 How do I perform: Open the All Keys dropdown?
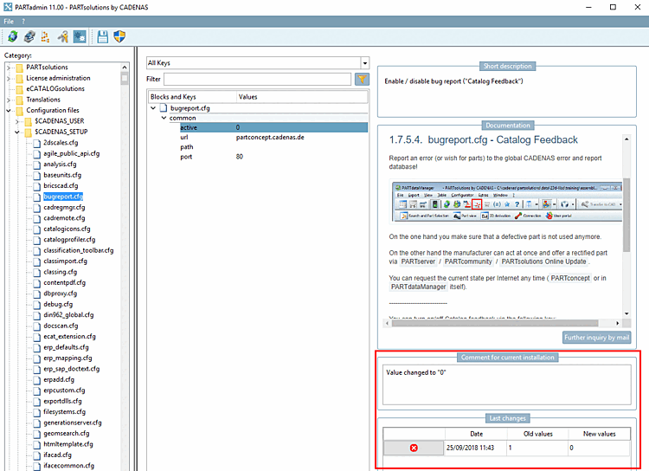(364, 63)
